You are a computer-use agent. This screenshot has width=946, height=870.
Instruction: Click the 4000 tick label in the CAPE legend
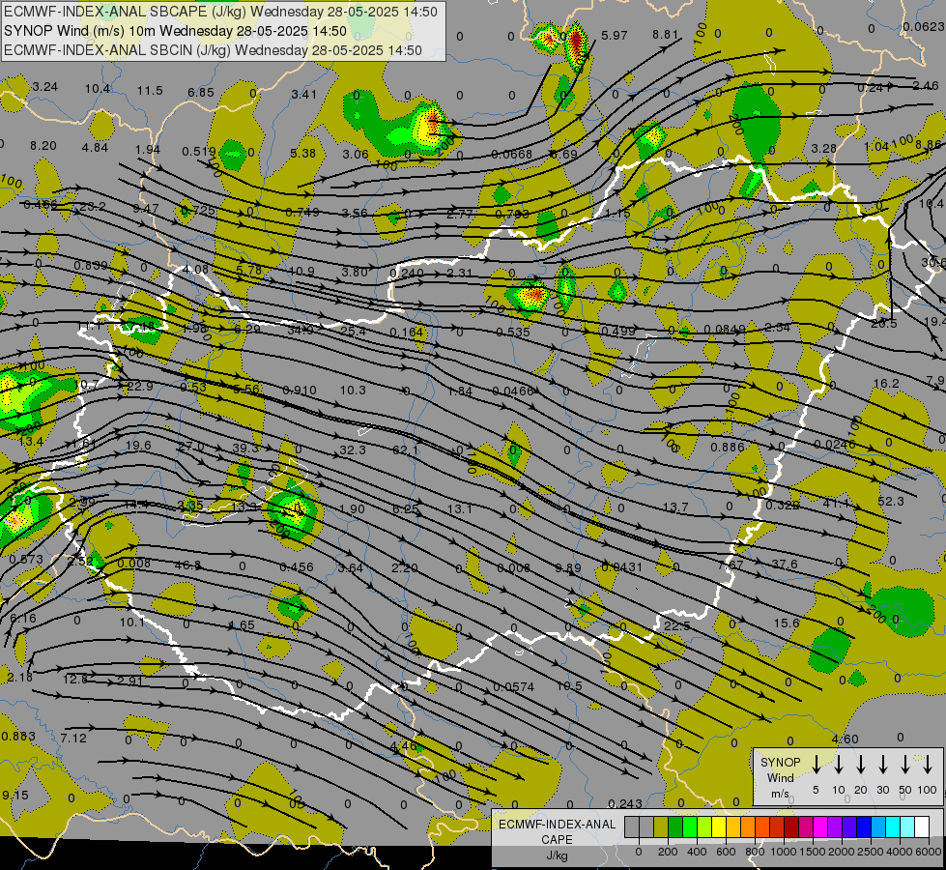[901, 852]
